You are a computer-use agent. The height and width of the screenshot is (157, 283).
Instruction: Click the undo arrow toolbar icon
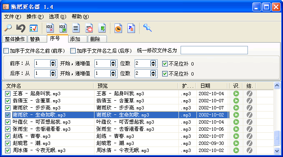click(21, 28)
